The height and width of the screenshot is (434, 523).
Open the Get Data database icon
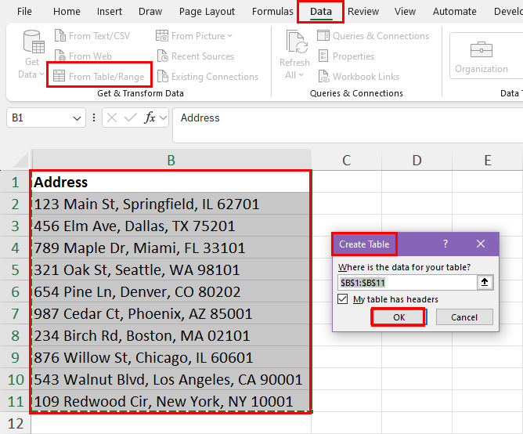pyautogui.click(x=34, y=42)
